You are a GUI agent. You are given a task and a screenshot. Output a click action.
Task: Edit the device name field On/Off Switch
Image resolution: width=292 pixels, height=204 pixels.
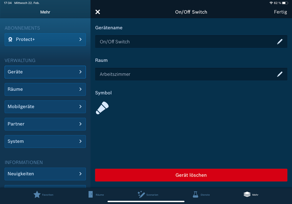(x=184, y=42)
